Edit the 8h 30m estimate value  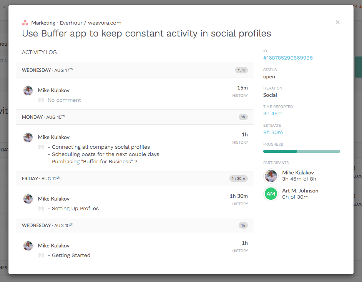tap(273, 133)
